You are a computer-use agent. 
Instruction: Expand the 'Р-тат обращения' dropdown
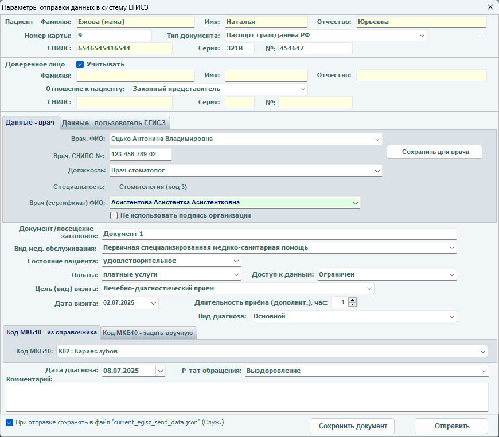pyautogui.click(x=484, y=371)
